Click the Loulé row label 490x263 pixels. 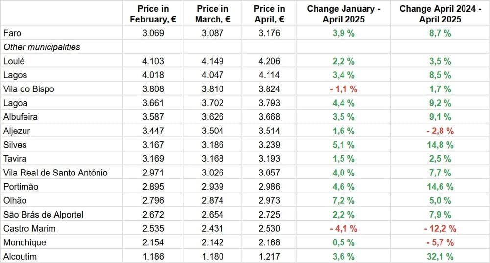point(14,61)
